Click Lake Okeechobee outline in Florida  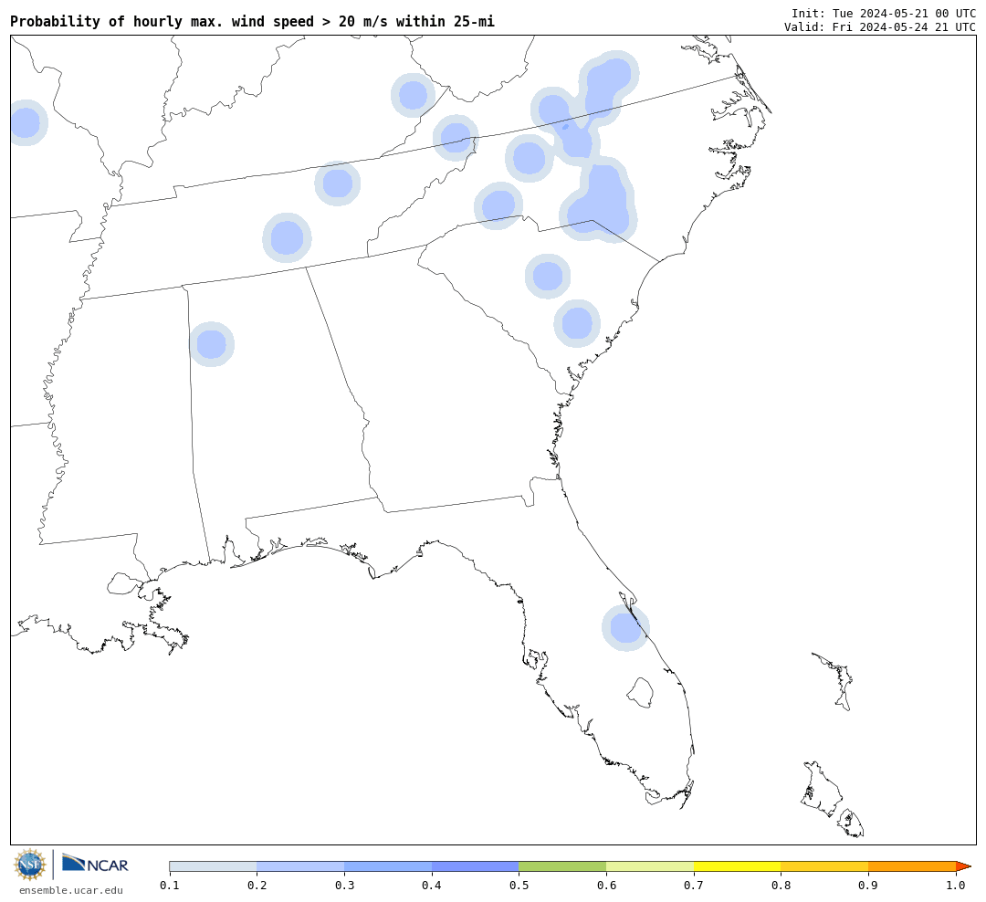641,693
